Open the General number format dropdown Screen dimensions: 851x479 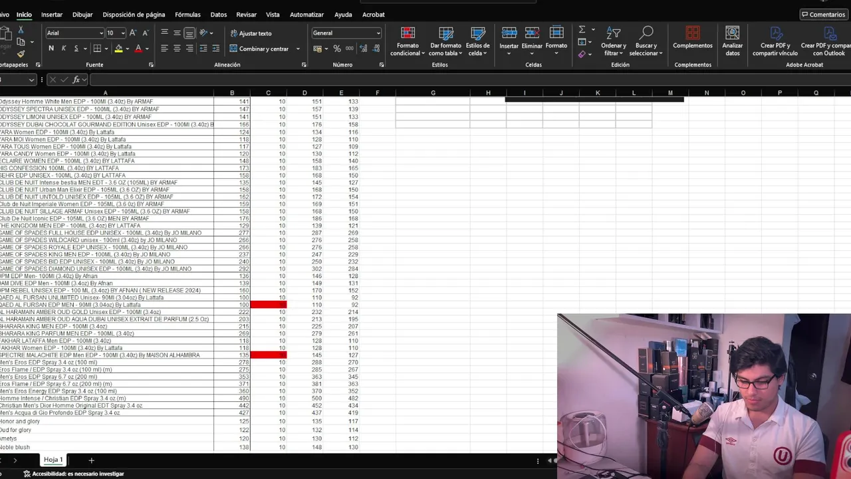coord(378,33)
